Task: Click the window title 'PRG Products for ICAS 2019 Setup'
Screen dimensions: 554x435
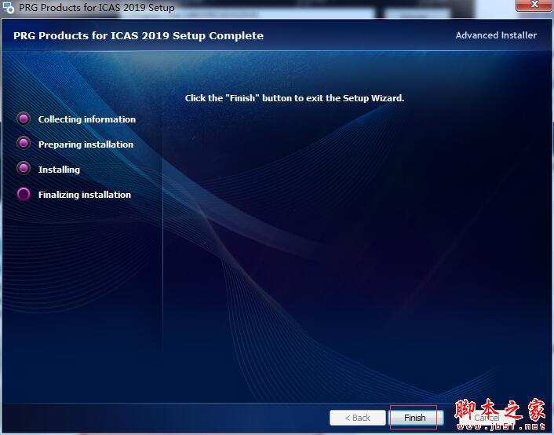Action: coord(97,7)
